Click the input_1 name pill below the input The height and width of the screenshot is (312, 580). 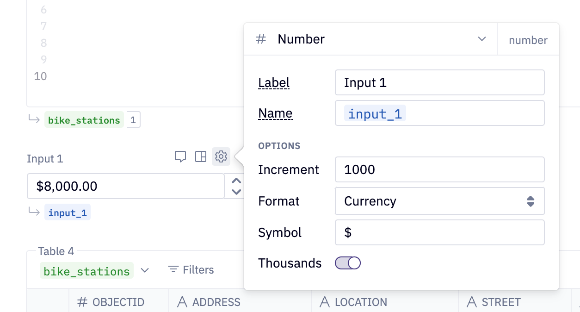67,212
